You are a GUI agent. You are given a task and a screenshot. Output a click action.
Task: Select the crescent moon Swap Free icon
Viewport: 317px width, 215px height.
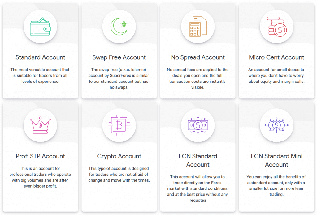pyautogui.click(x=119, y=27)
